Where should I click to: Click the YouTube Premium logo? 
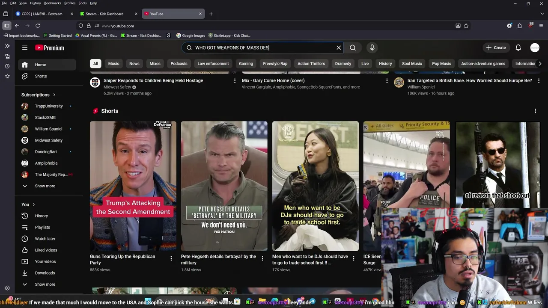point(50,47)
